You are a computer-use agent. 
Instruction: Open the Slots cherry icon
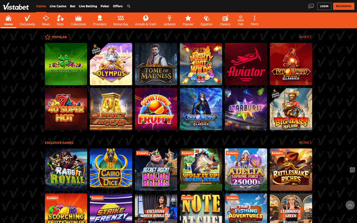point(60,18)
